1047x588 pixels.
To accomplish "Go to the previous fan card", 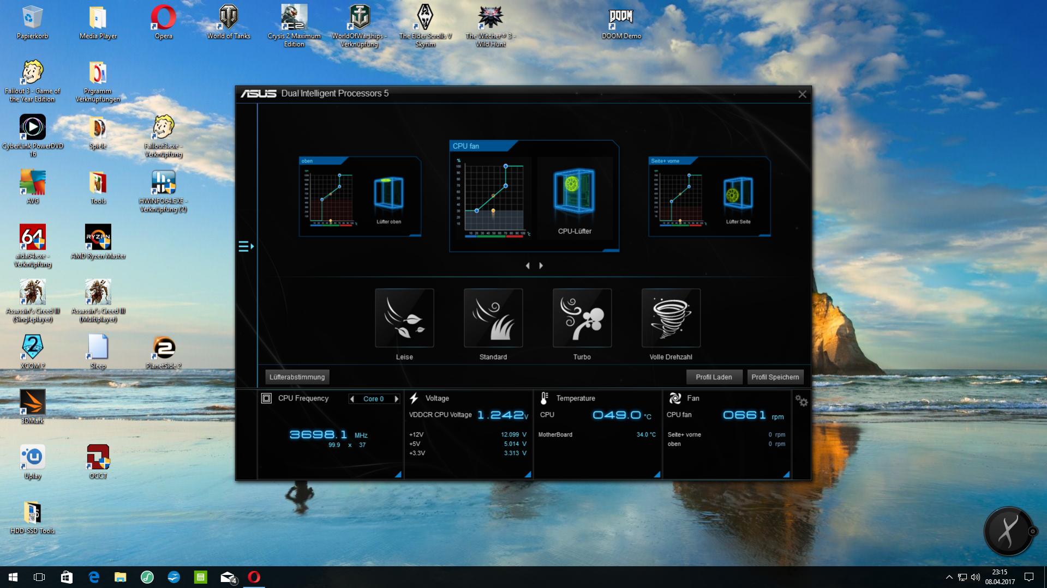I will click(x=528, y=266).
